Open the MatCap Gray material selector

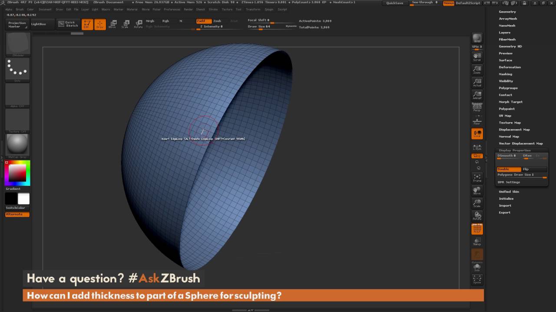[x=17, y=146]
